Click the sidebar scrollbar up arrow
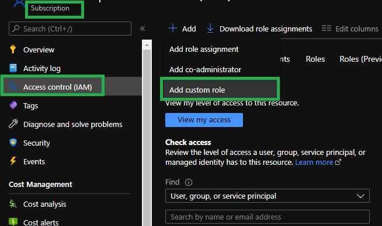The height and width of the screenshot is (226, 382). pyautogui.click(x=147, y=45)
